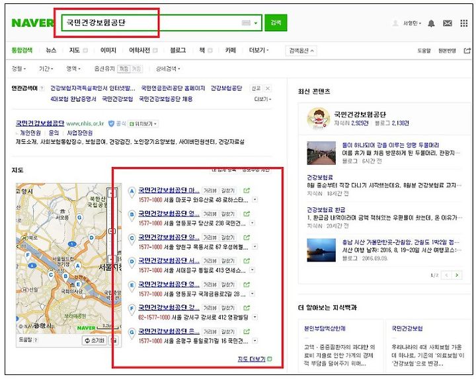Click 길찾기 for result A 마포구
The image size is (476, 379).
(x=228, y=190)
